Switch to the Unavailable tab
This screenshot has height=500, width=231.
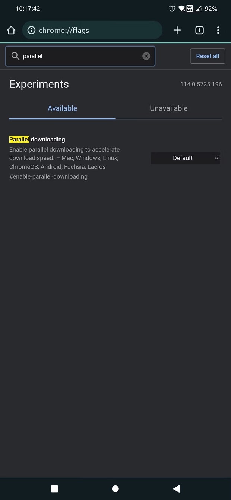[169, 108]
